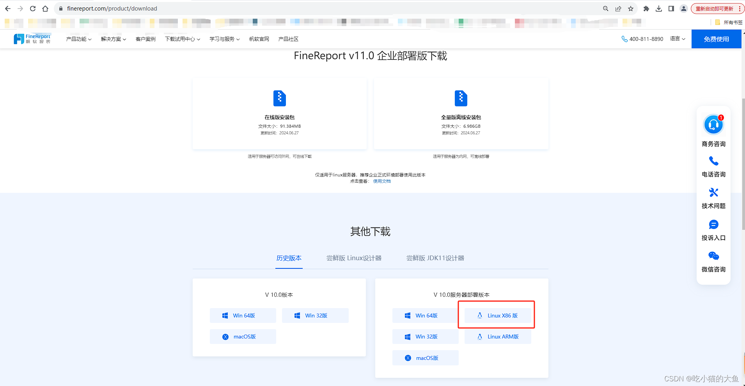Click the FineReport logo
This screenshot has width=745, height=386.
32,39
